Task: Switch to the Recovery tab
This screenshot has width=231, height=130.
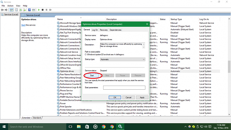Action: (104, 30)
